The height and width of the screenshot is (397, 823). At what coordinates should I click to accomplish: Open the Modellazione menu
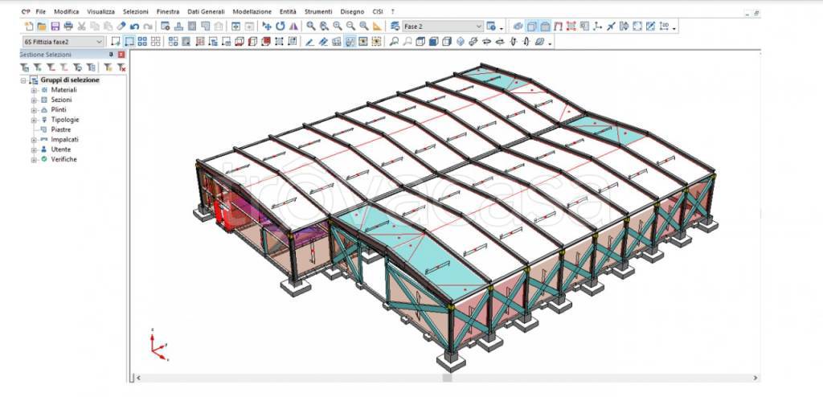(252, 11)
